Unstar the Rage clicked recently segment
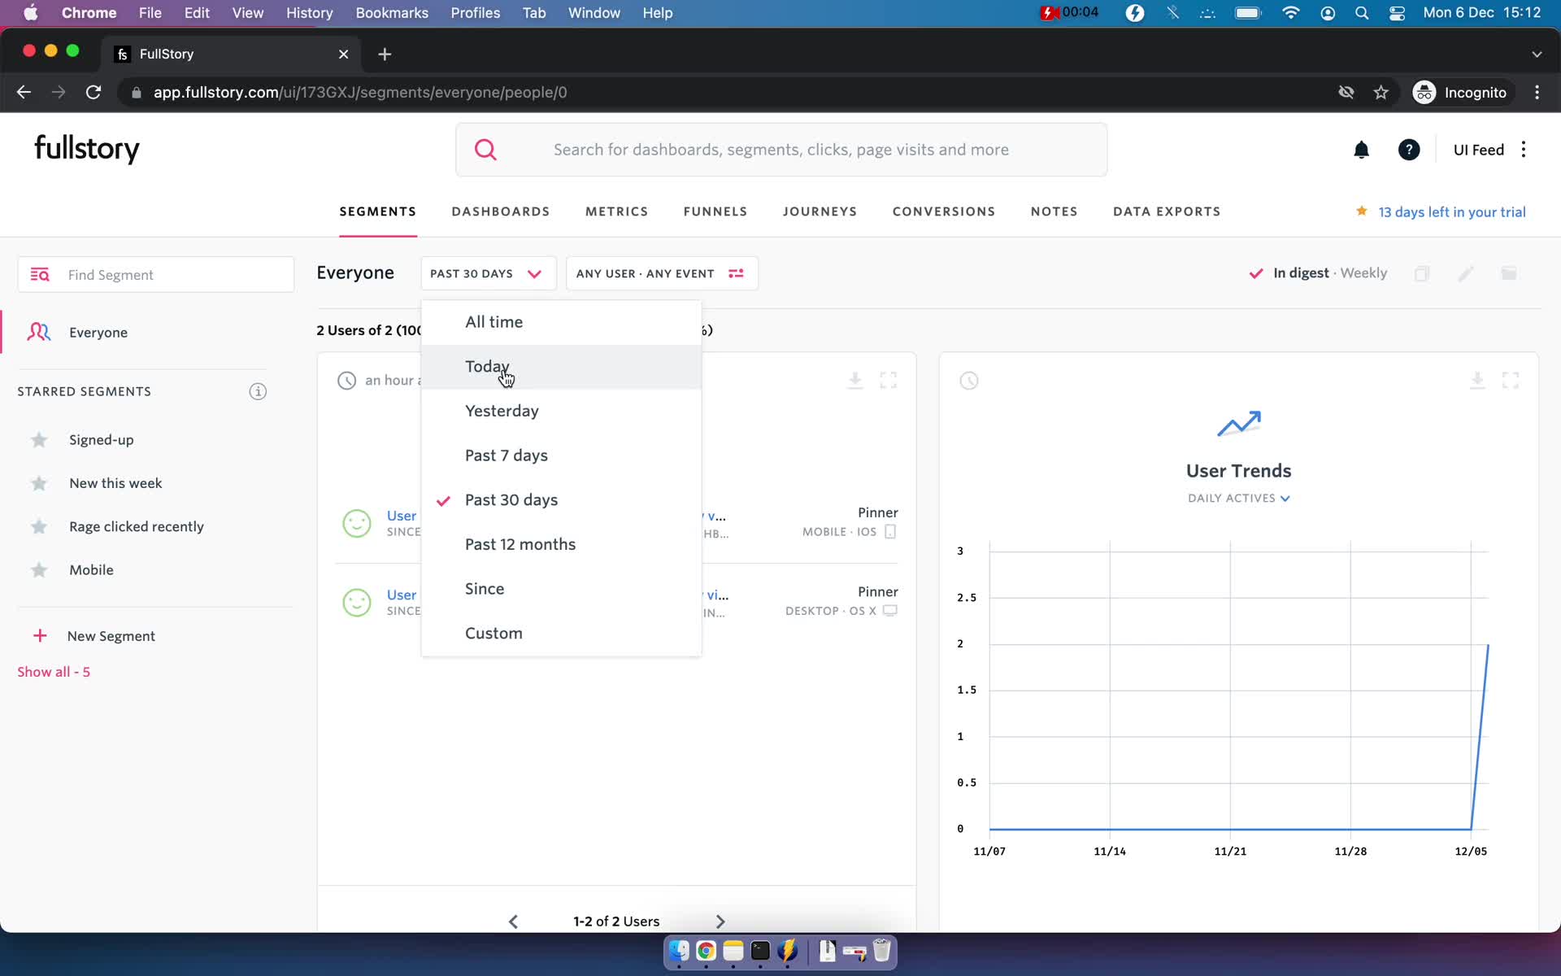The height and width of the screenshot is (976, 1561). point(39,527)
